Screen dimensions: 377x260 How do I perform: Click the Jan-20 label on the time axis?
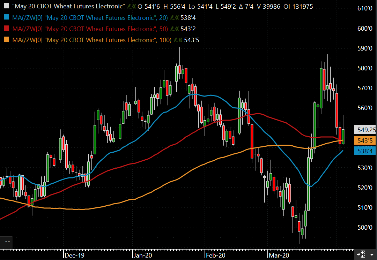[x=142, y=255]
